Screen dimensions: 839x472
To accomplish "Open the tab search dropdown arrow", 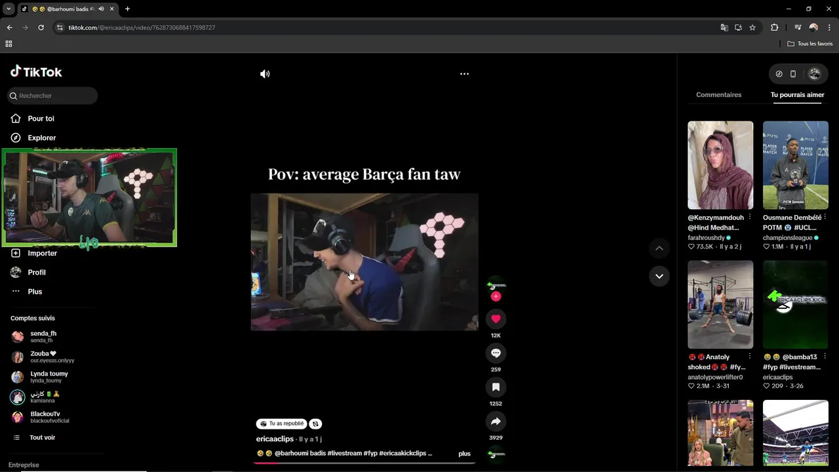I will pos(9,9).
